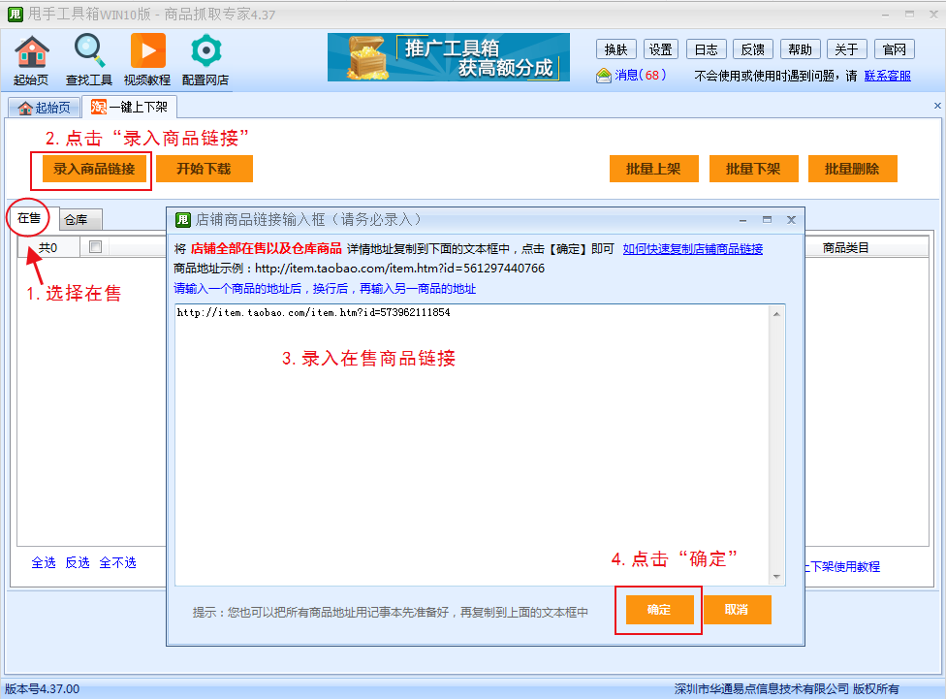Click main window app logo icon
Screen dimensions: 946x699
point(16,14)
